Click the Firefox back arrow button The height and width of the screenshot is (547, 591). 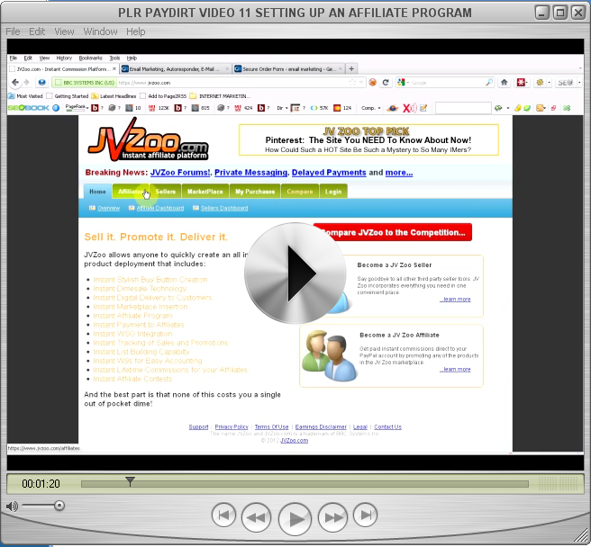tap(15, 82)
